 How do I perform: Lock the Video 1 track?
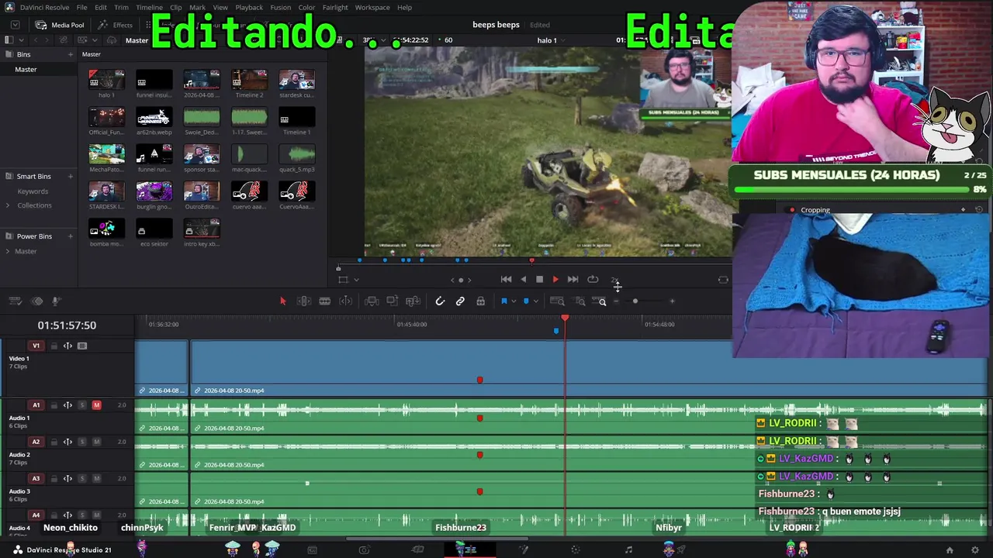tap(54, 346)
